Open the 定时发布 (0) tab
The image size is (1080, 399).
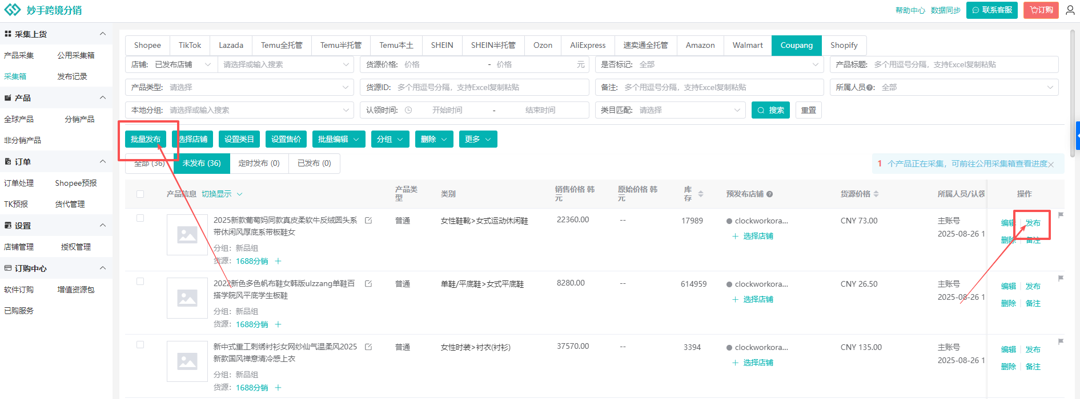259,164
